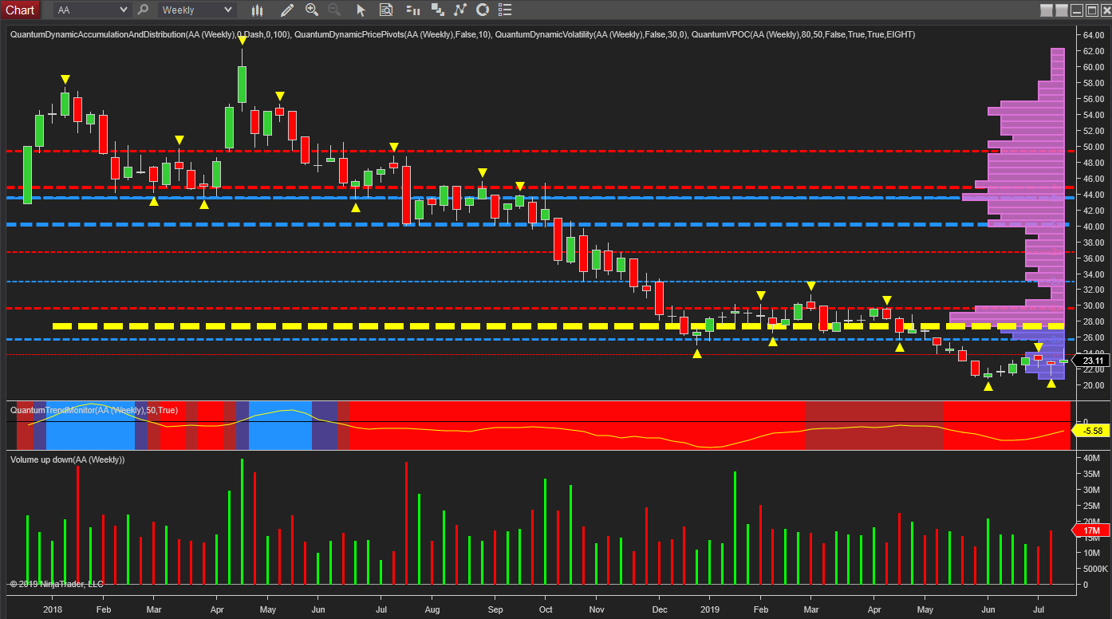Click the yellow -5.58 trend value label
The height and width of the screenshot is (619, 1112).
(x=1090, y=431)
